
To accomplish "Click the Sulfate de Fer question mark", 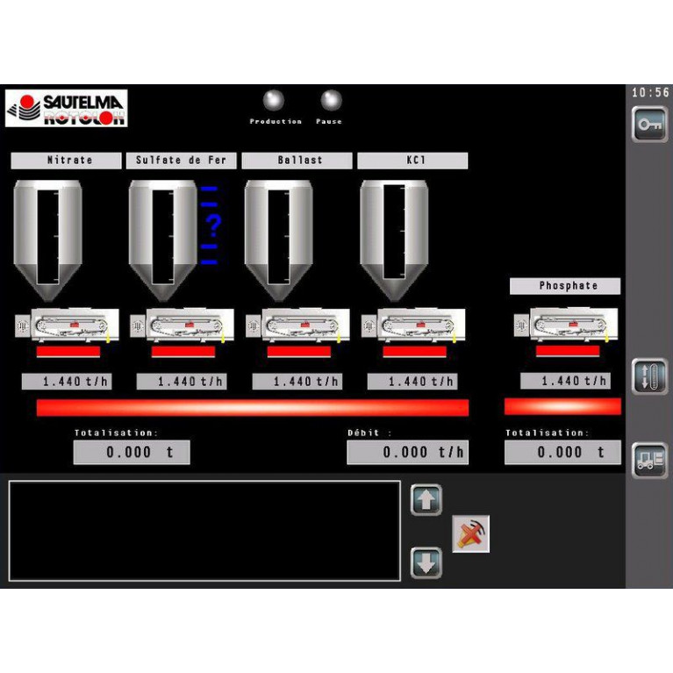I will click(213, 226).
